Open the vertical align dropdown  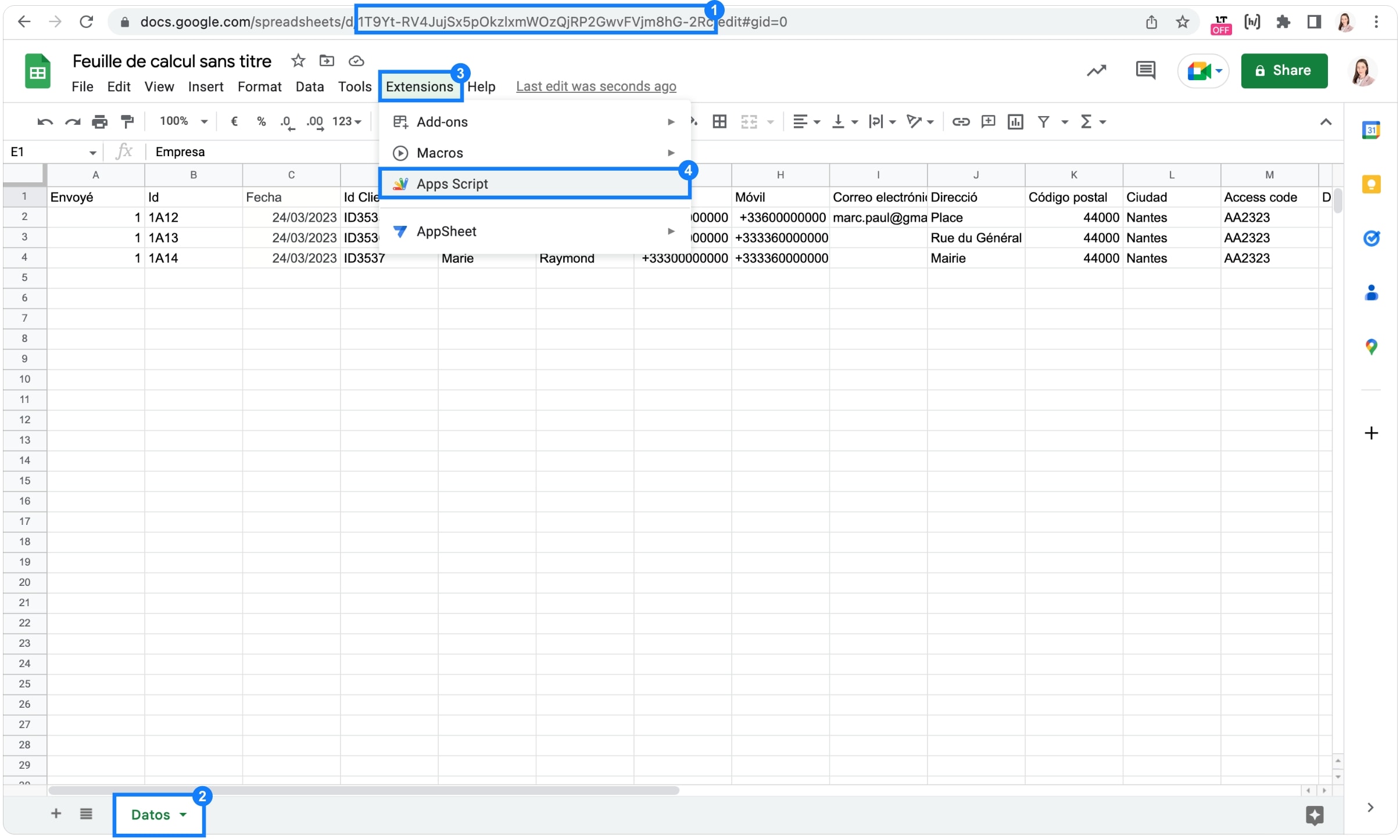pos(845,121)
